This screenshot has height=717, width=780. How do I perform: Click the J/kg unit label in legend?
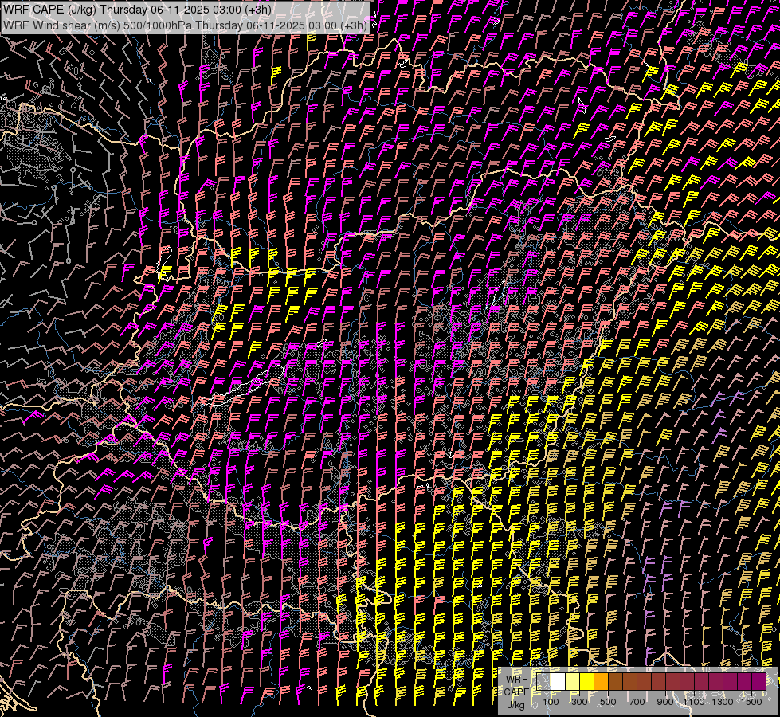click(516, 704)
